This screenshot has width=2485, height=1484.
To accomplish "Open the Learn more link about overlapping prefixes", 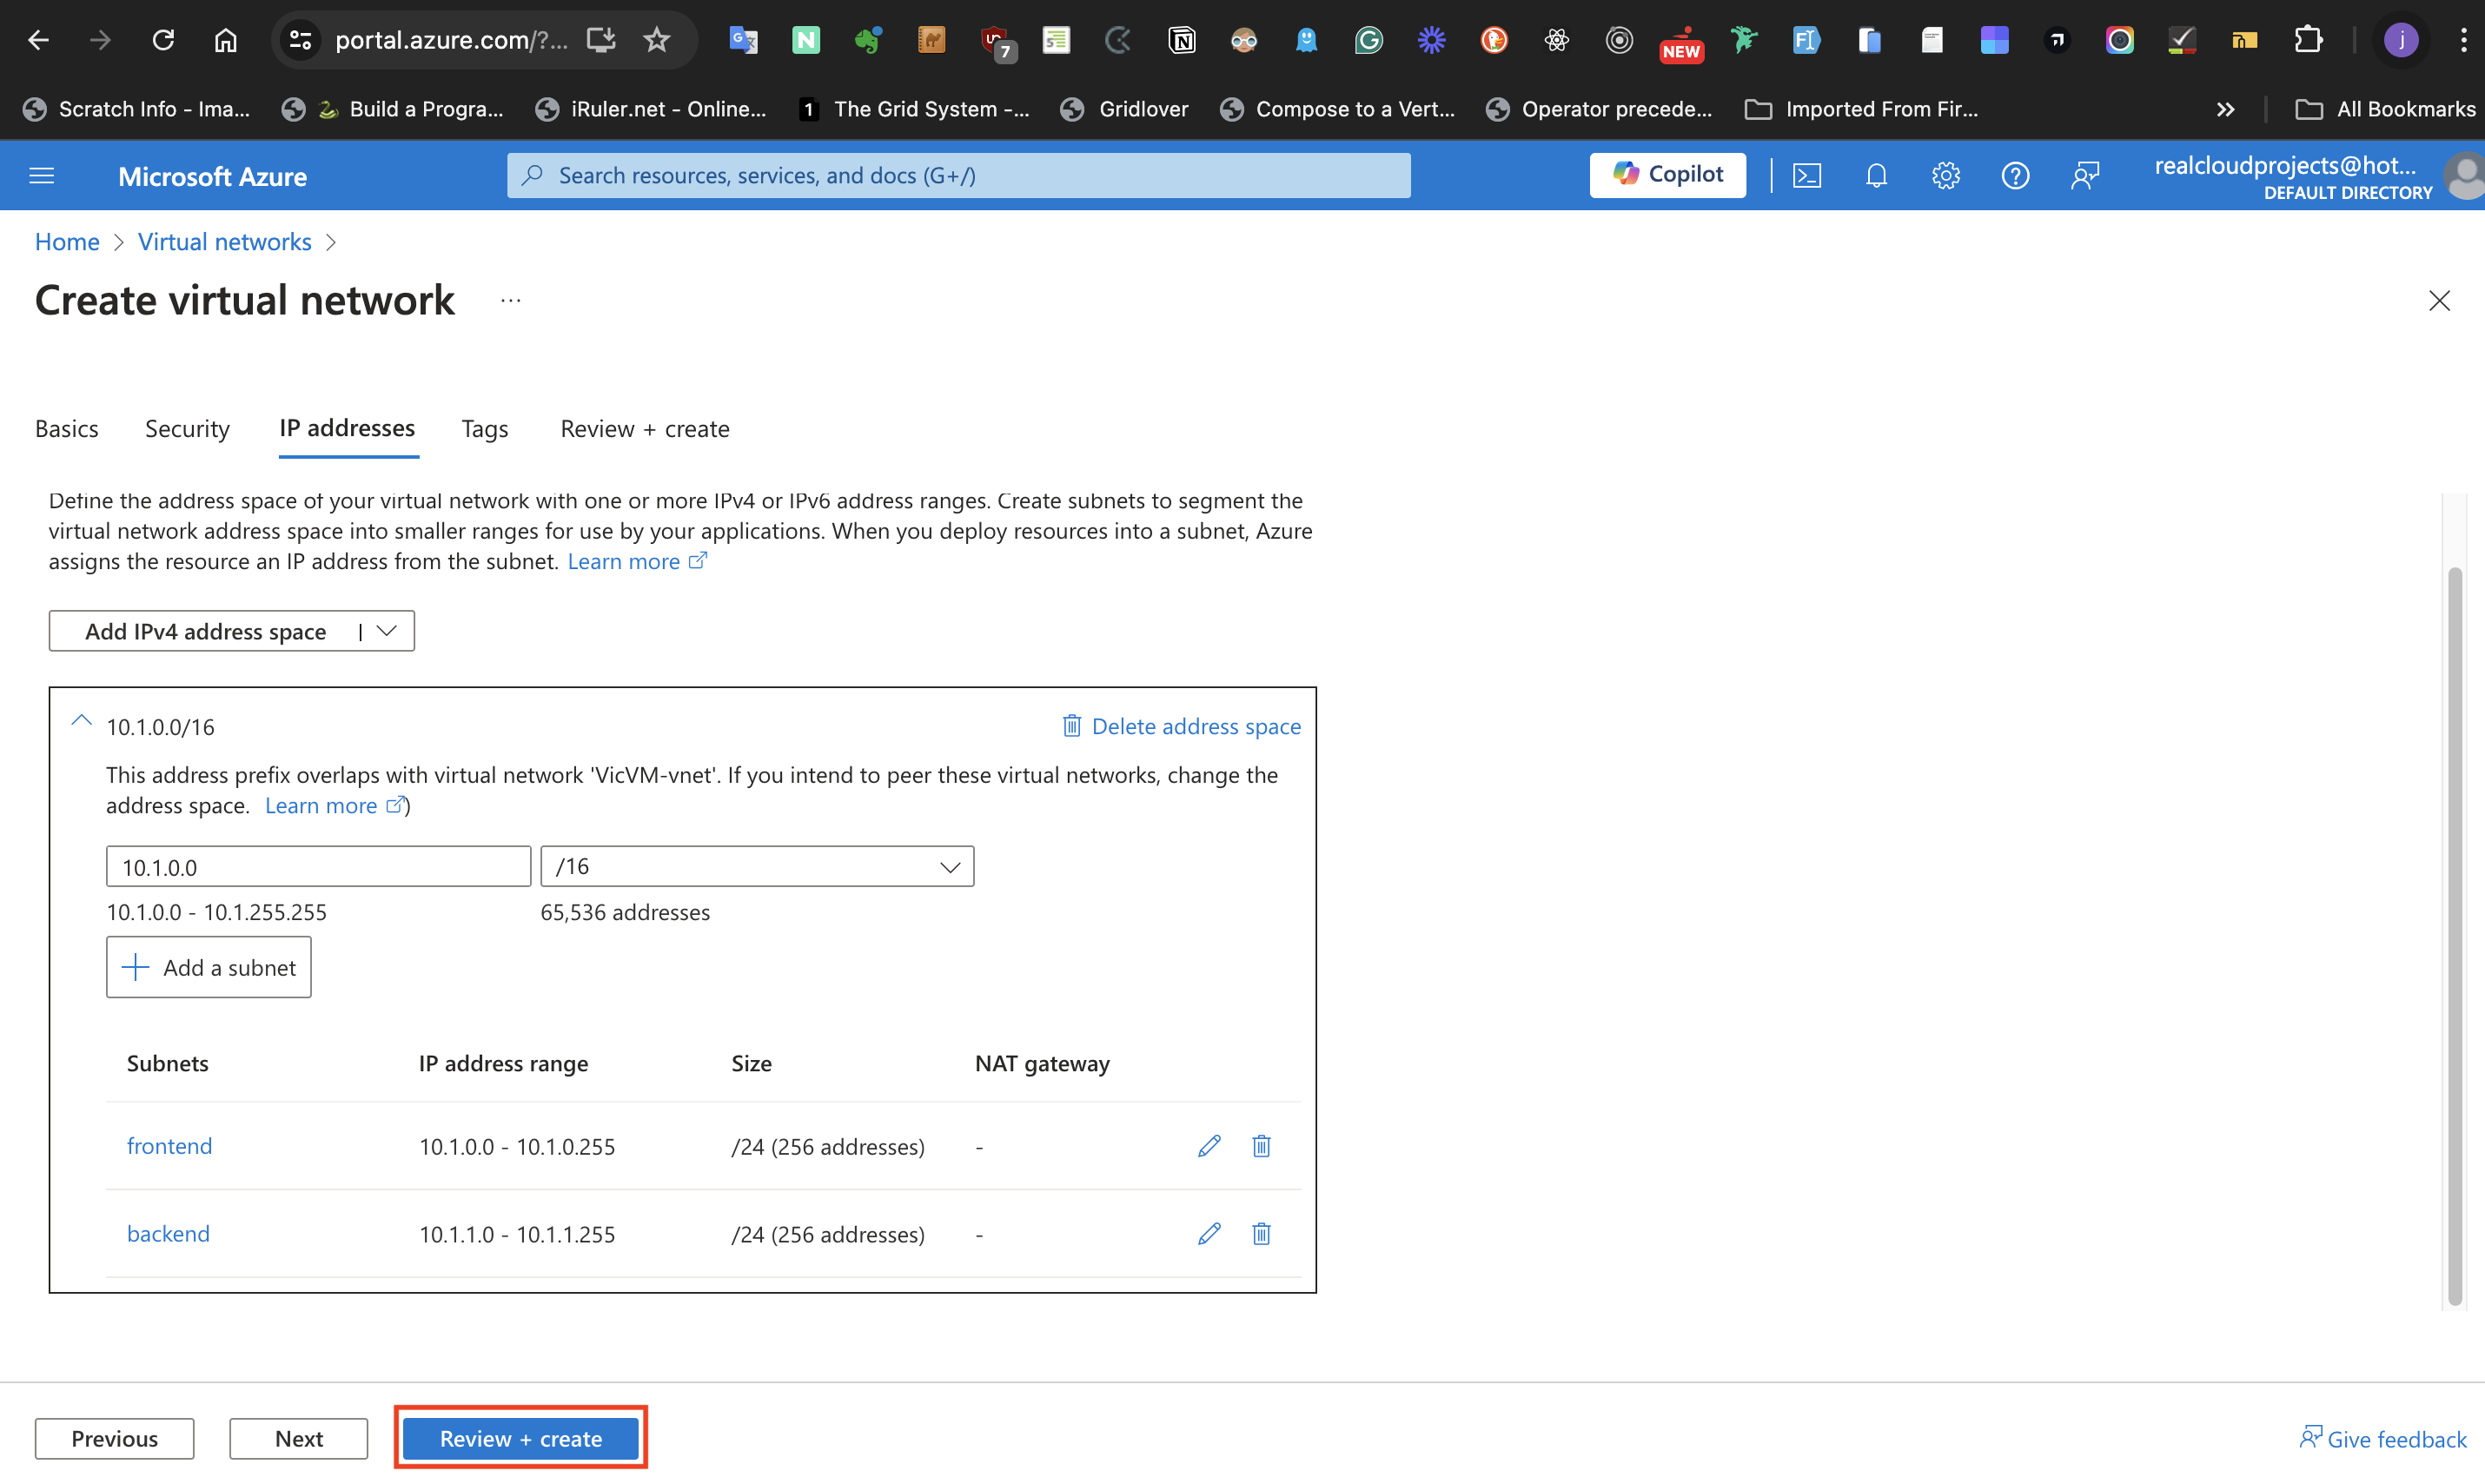I will point(323,805).
